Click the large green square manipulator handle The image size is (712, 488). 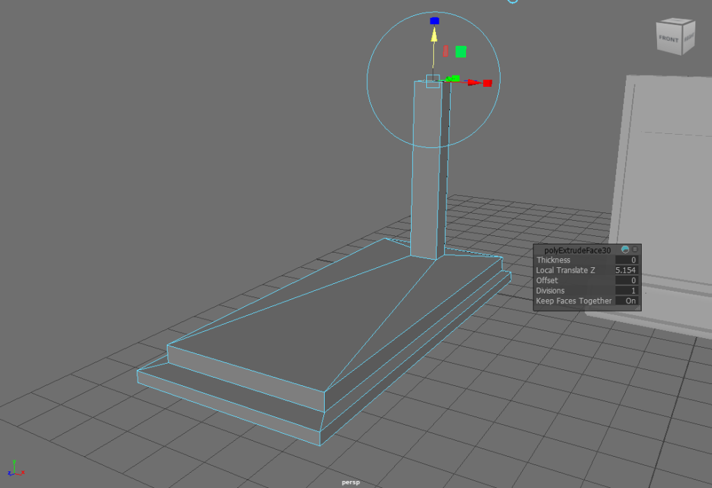pyautogui.click(x=460, y=51)
